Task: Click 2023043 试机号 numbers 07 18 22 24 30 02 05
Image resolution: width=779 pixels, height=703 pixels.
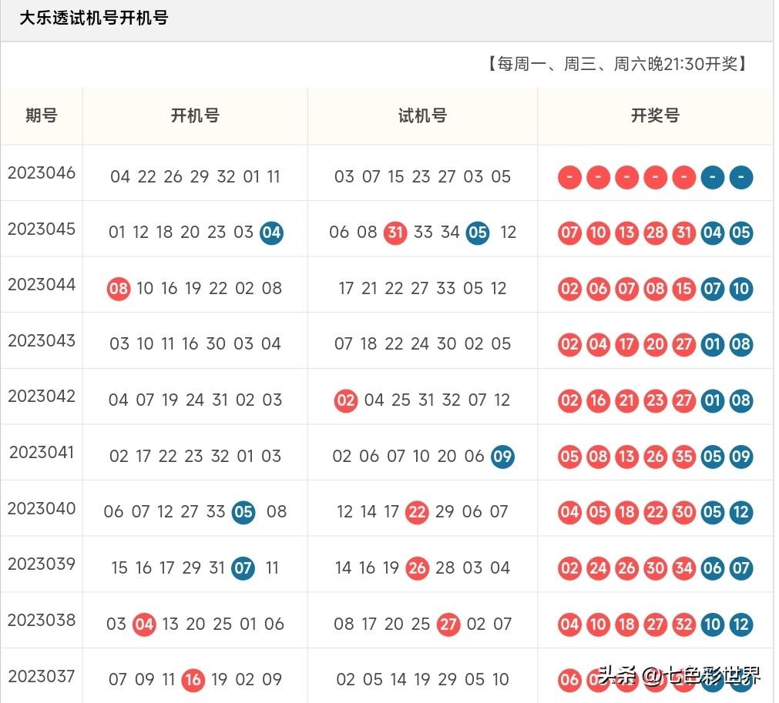Action: [x=422, y=343]
